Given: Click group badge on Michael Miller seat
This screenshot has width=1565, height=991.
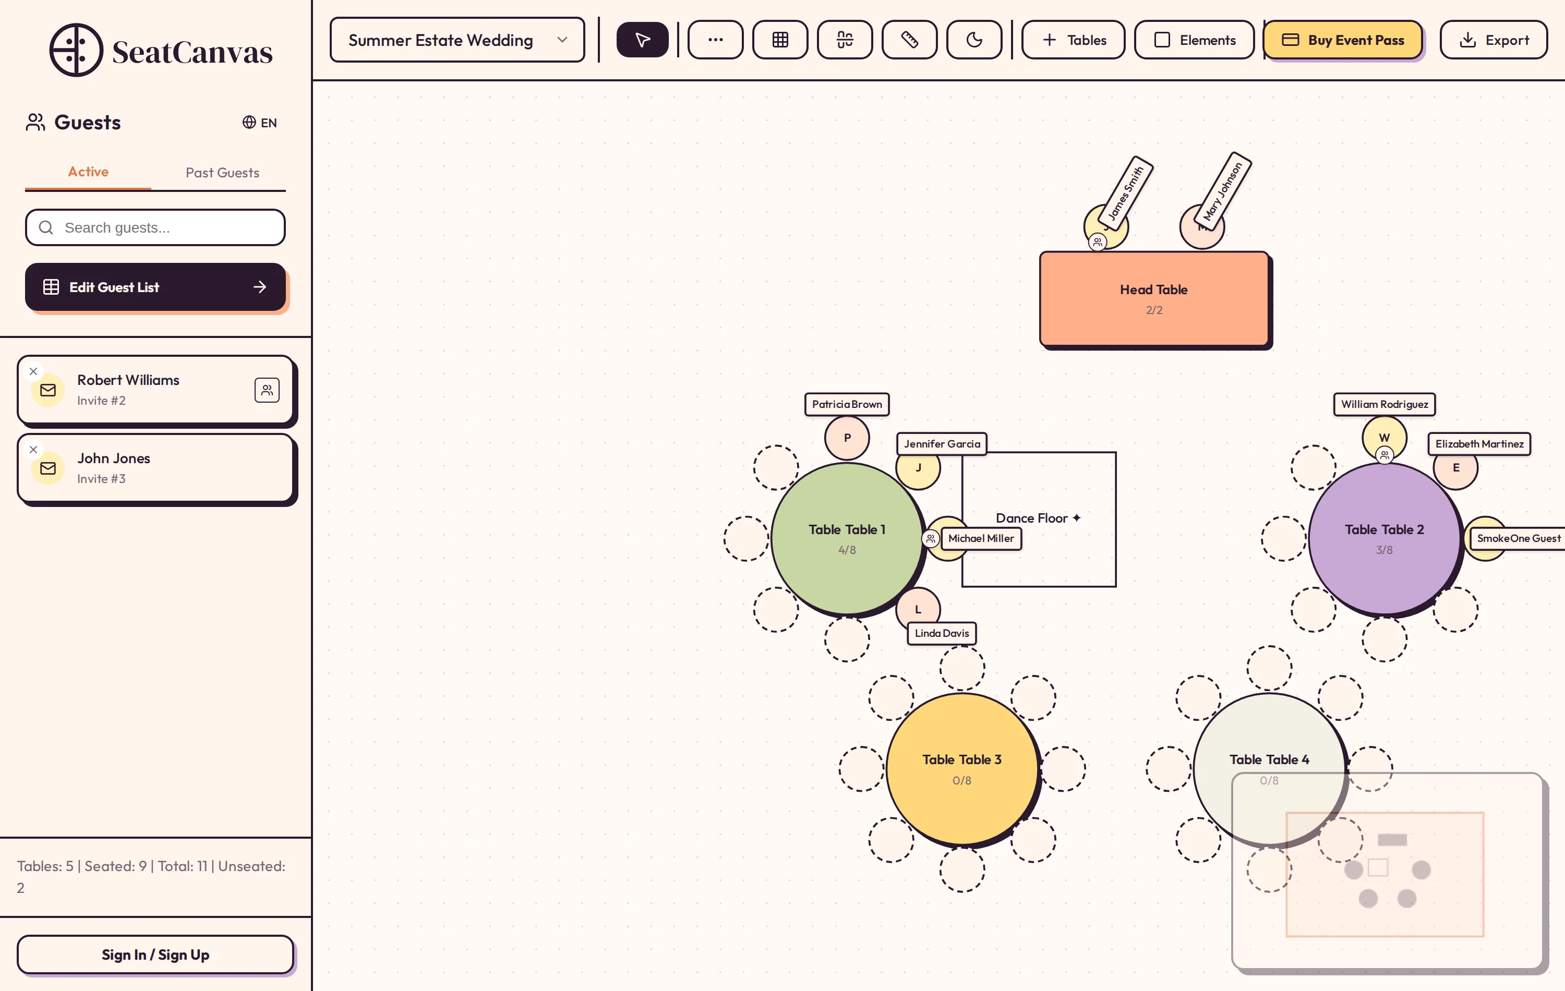Looking at the screenshot, I should [x=931, y=538].
